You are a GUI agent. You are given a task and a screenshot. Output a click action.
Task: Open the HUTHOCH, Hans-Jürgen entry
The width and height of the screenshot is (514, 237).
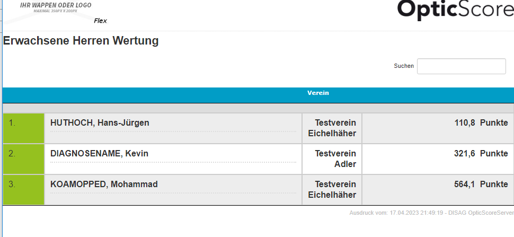100,123
